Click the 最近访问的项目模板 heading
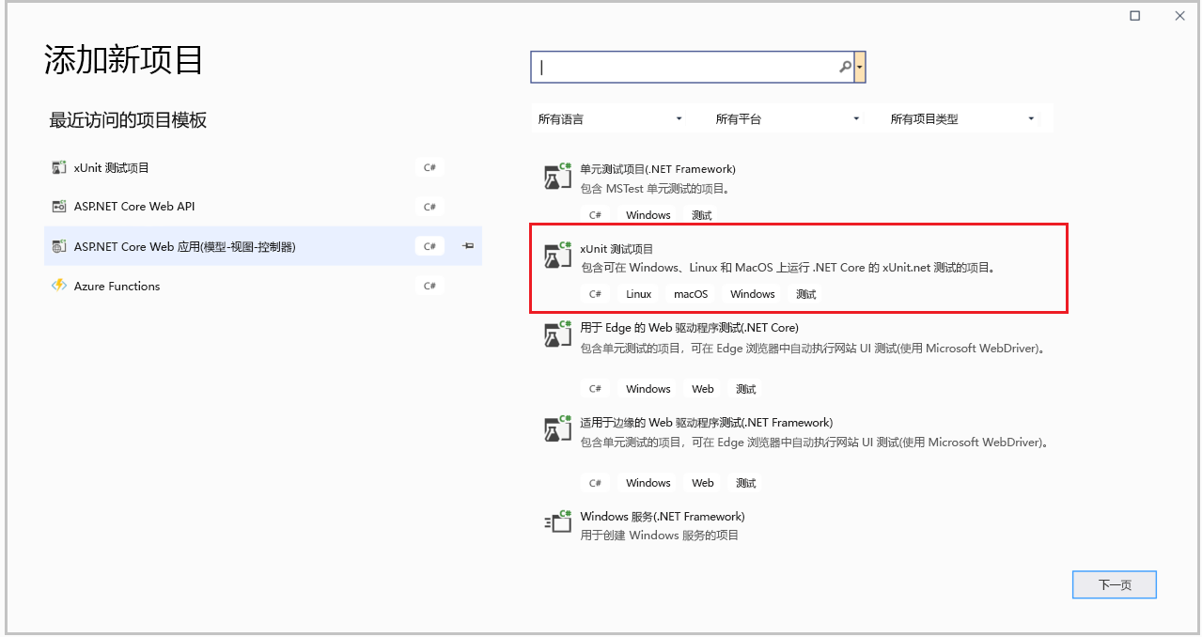Image resolution: width=1202 pixels, height=637 pixels. [x=128, y=120]
